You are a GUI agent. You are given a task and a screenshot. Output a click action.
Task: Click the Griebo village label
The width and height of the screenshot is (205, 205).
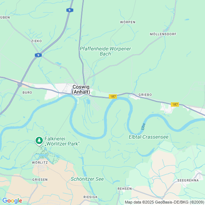pos(145,95)
